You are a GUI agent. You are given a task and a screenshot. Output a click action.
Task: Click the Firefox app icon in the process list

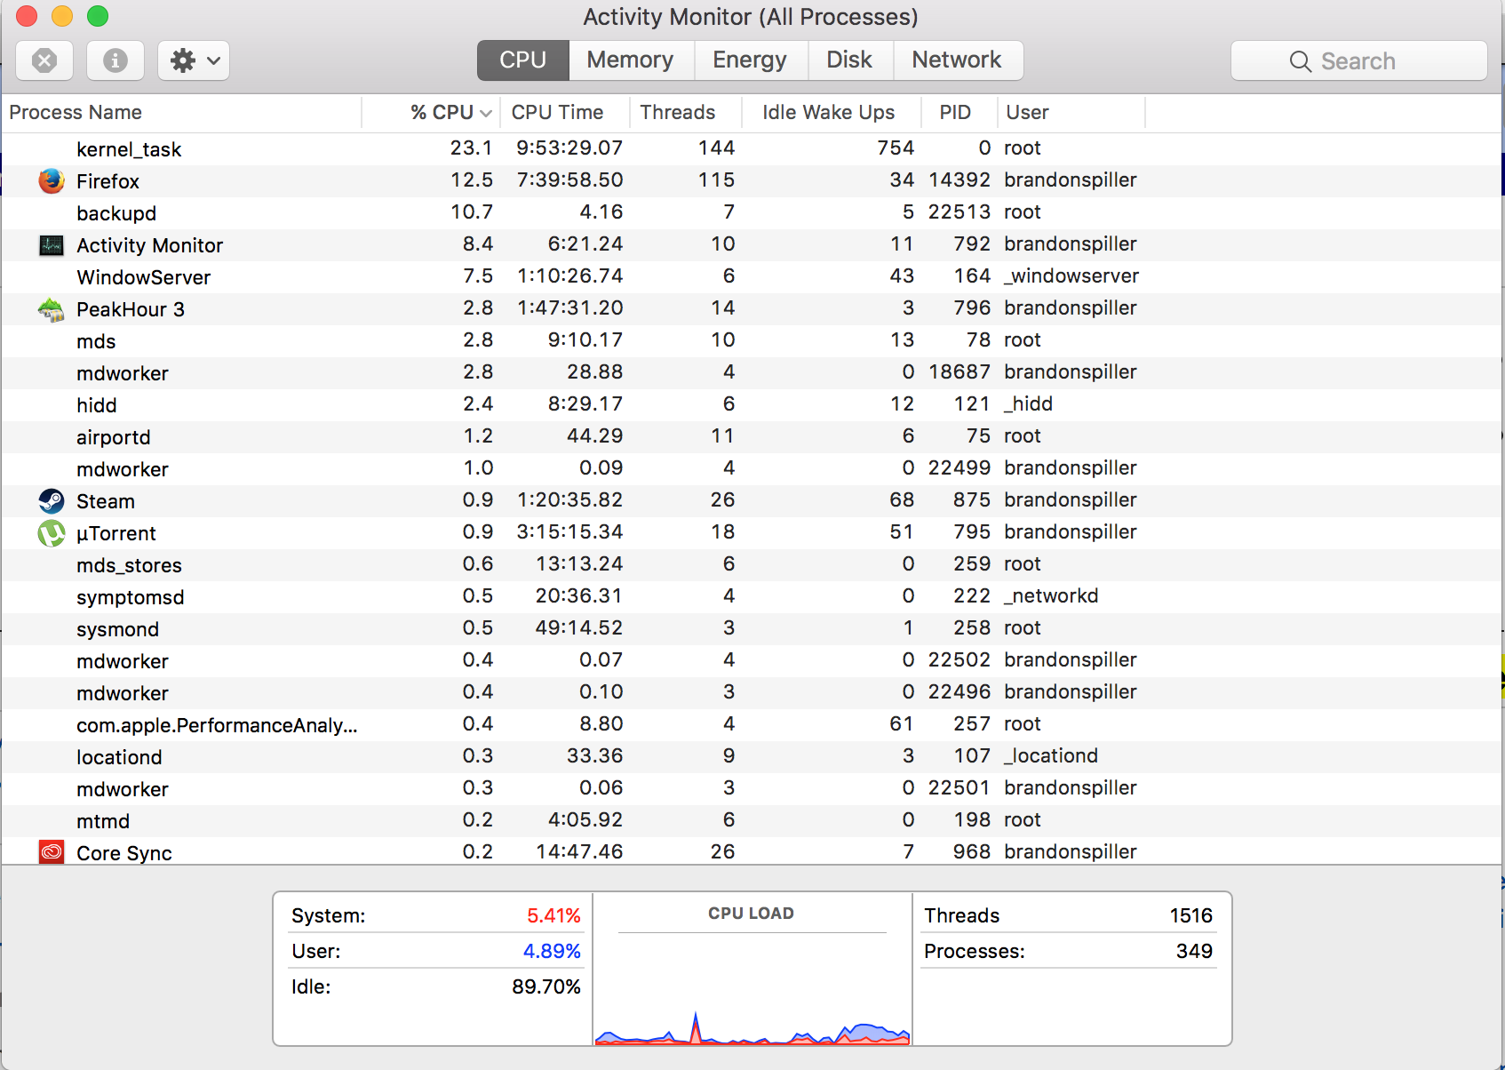coord(52,181)
